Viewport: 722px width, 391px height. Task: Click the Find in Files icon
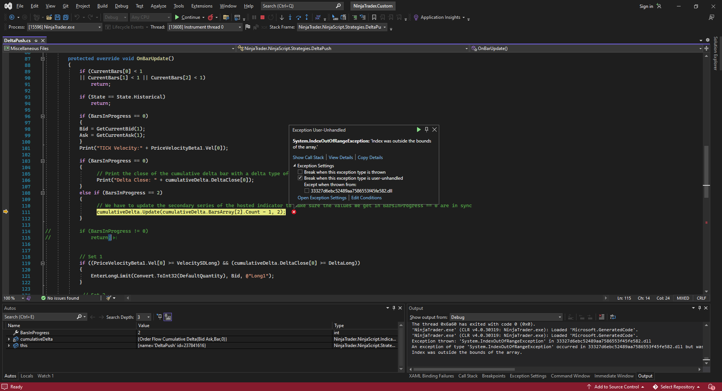(226, 17)
